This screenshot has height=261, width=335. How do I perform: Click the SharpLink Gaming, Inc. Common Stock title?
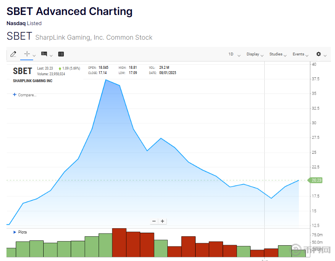[x=94, y=38]
